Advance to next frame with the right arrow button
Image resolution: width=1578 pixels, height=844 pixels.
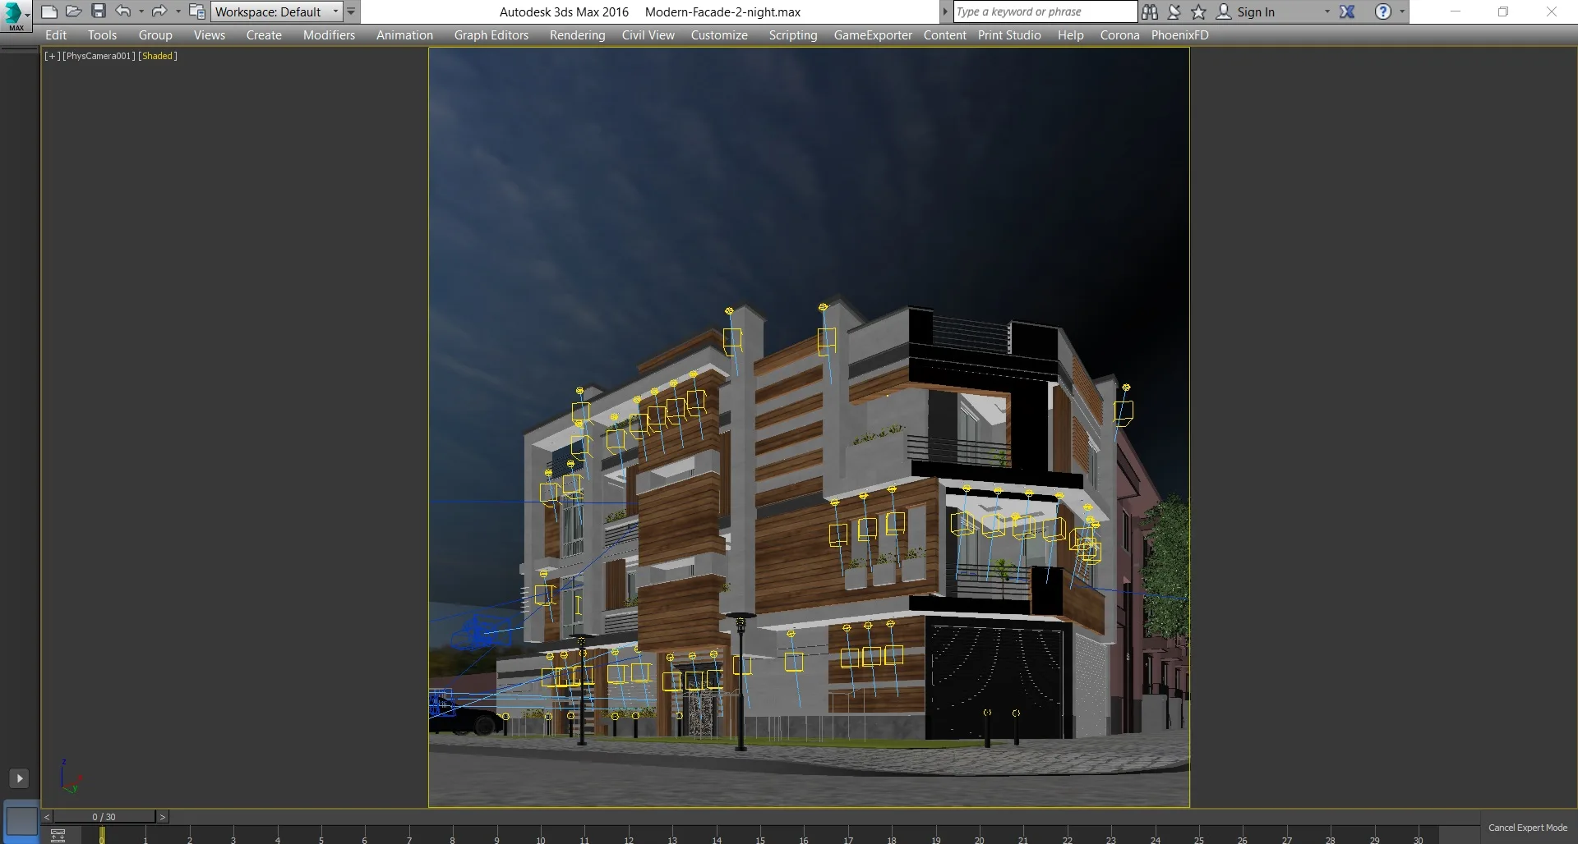click(162, 816)
